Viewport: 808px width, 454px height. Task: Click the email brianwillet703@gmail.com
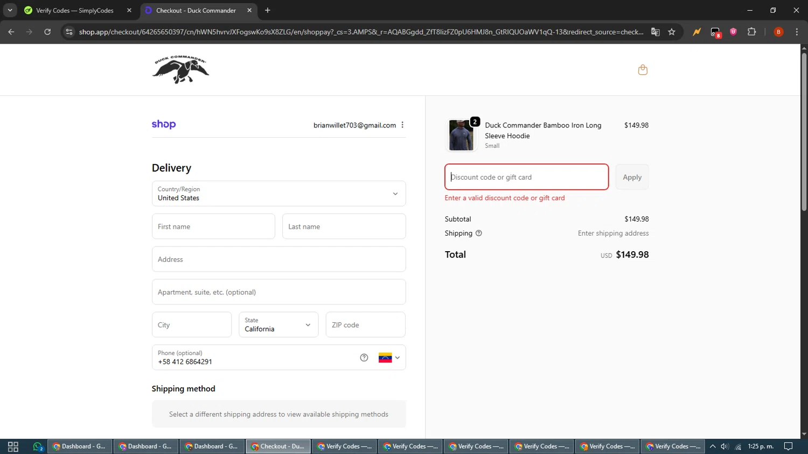(354, 125)
